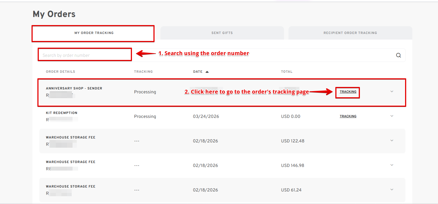Sort orders by the Date column label
This screenshot has width=438, height=204.
click(x=198, y=72)
